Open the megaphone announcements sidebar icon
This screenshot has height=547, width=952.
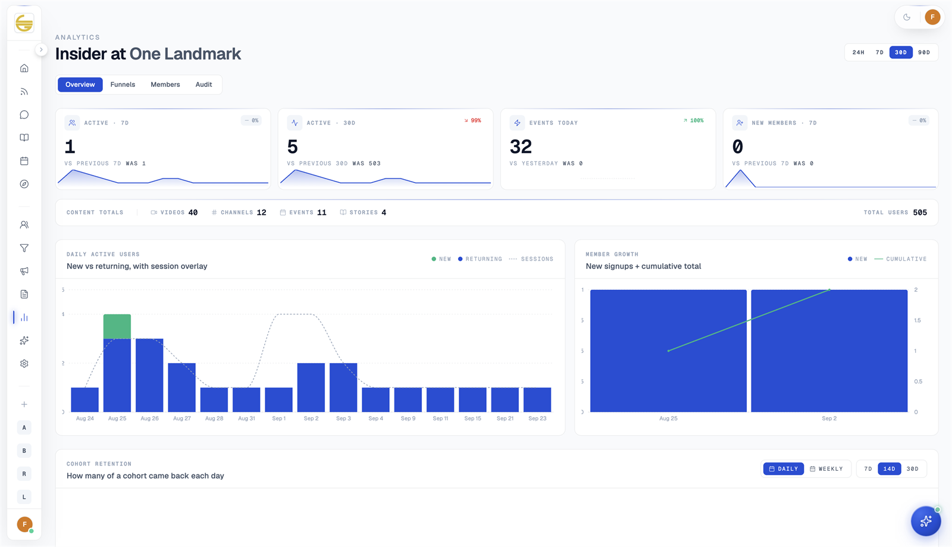click(24, 271)
